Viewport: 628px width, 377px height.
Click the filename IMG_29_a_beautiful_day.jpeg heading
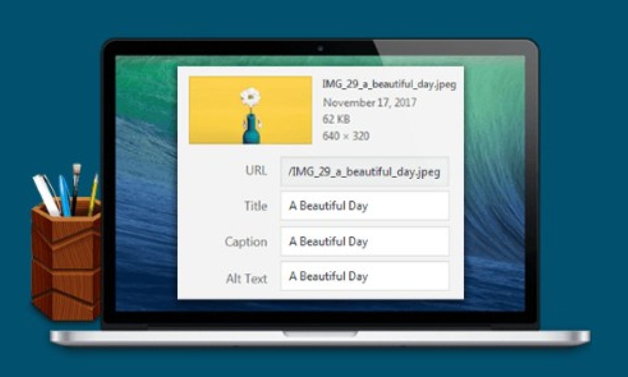(x=389, y=85)
